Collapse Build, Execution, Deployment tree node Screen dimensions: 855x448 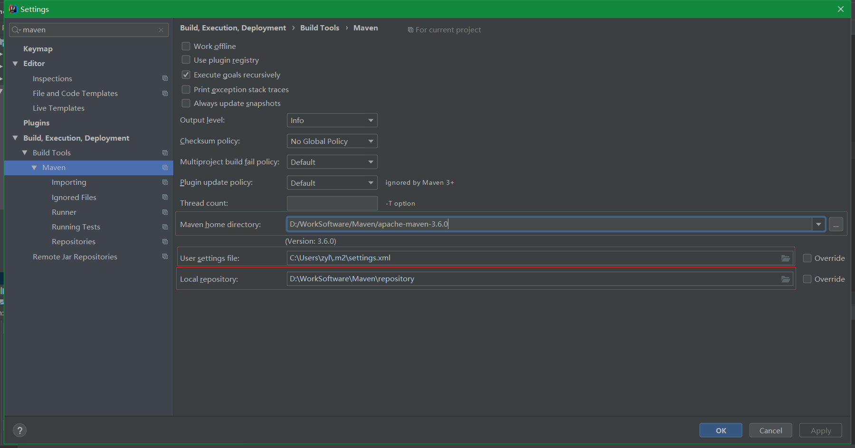coord(15,138)
